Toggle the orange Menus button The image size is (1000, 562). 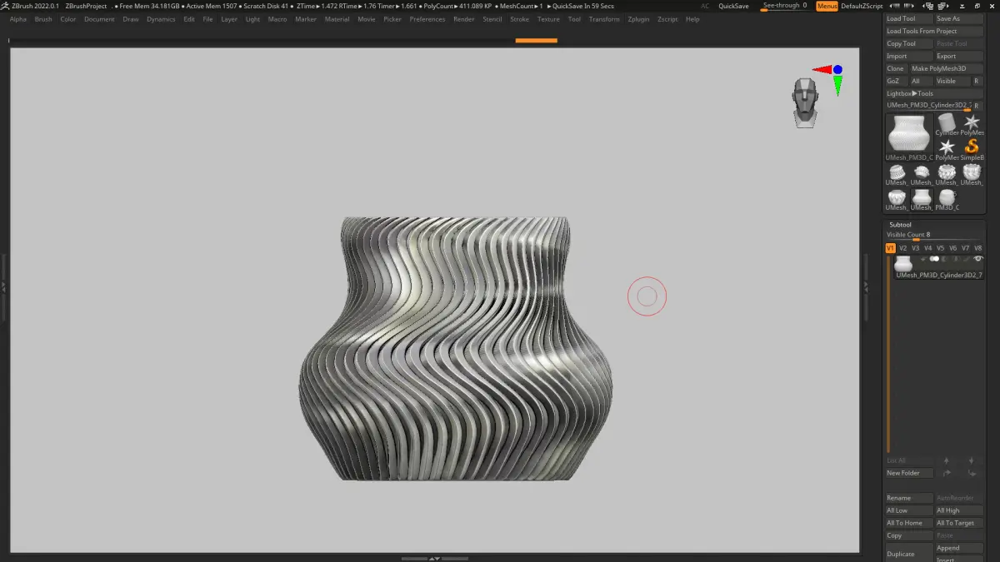(827, 6)
